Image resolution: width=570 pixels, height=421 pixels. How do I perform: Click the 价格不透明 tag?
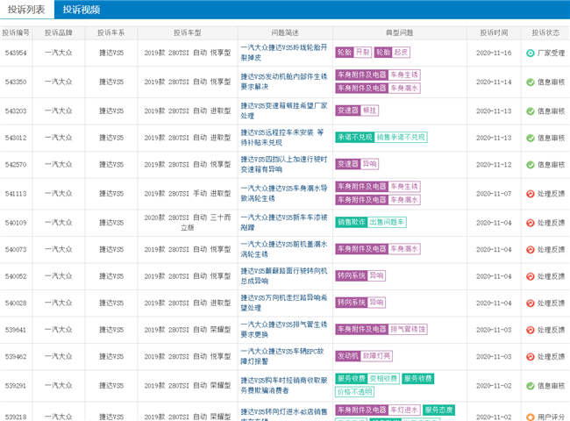click(x=354, y=391)
